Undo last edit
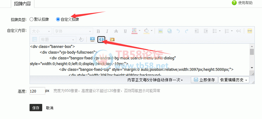This screenshot has height=119, width=262. coord(178,31)
